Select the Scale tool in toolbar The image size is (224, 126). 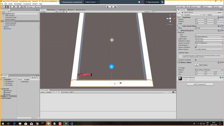pyautogui.click(x=14, y=7)
